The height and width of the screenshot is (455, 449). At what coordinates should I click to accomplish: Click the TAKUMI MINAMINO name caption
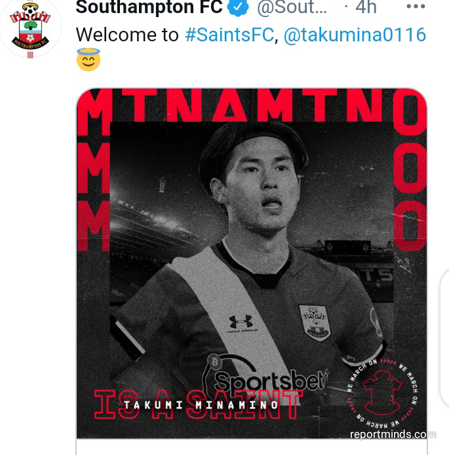[201, 405]
